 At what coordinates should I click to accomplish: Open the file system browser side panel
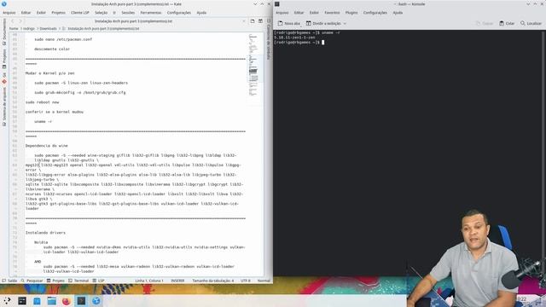[4, 107]
